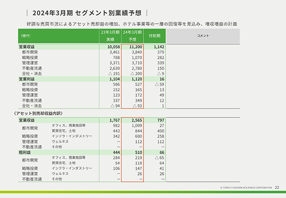Select the forecast value 172
Image resolution: width=286 pixels, height=198 pixels.
tap(138, 95)
